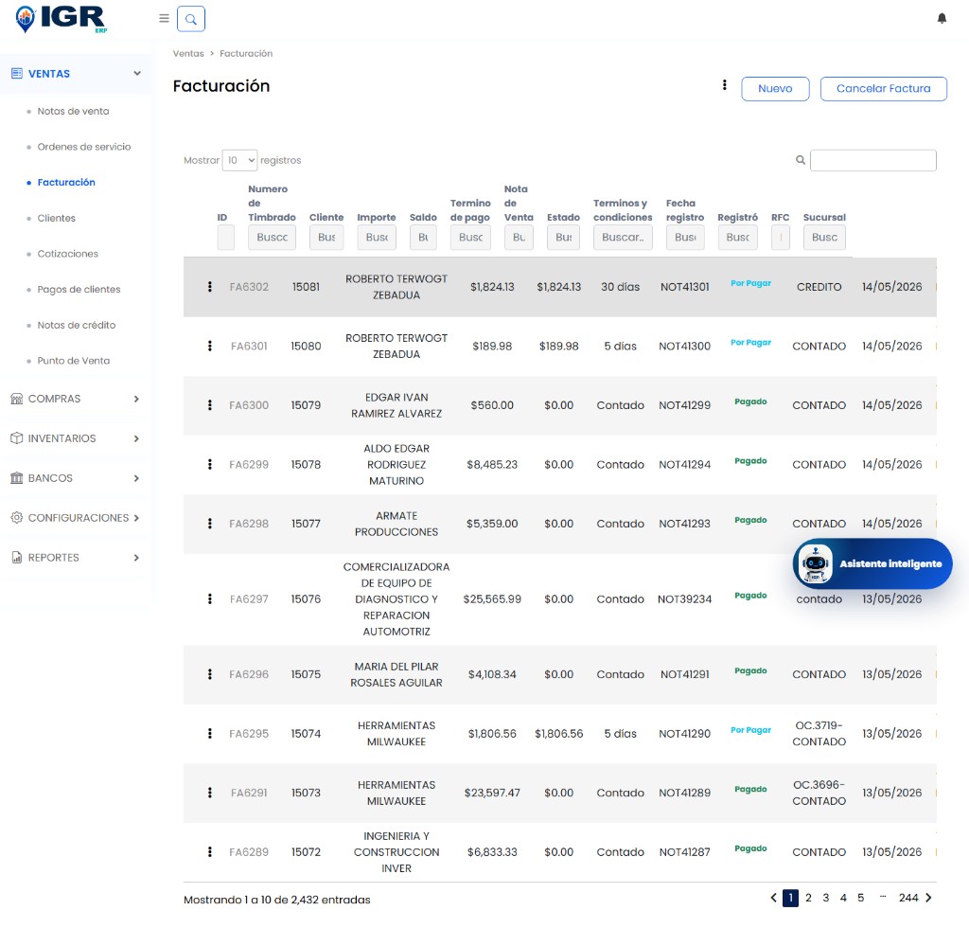Click the Configuraciones gear icon
969x946 pixels.
[17, 518]
